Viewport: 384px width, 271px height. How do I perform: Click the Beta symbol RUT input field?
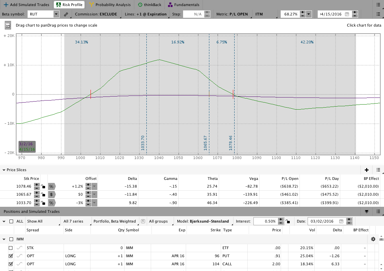tap(40, 14)
